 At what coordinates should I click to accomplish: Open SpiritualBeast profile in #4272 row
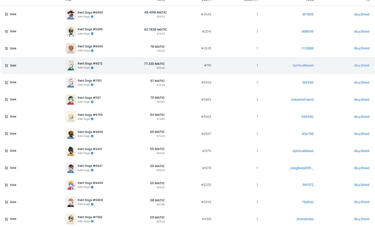tap(303, 65)
